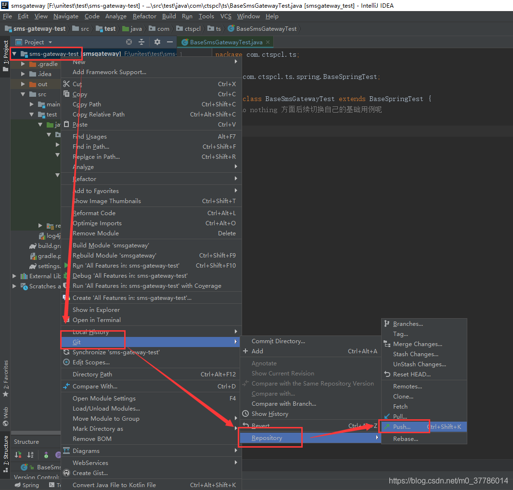Expand the .gradle folder
Viewport: 513px width, 490px height.
click(23, 64)
